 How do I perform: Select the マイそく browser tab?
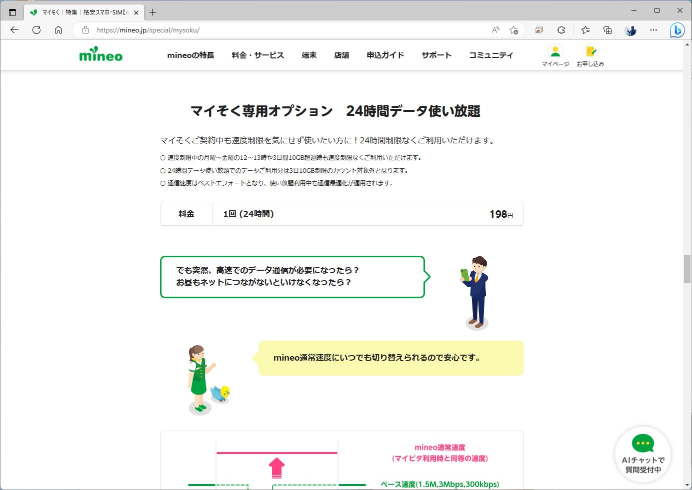(84, 12)
